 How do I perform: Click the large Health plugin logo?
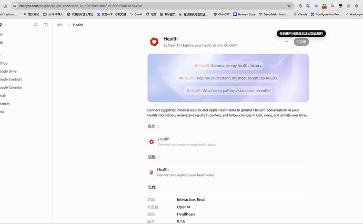(x=154, y=42)
